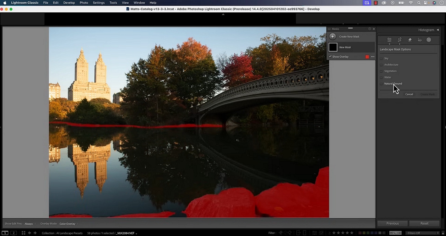Open the View menu
The image size is (446, 236).
coord(125,3)
